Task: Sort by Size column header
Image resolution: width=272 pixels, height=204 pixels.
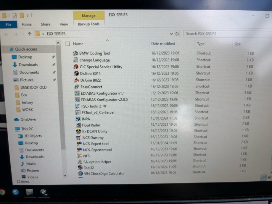Action: (x=237, y=44)
